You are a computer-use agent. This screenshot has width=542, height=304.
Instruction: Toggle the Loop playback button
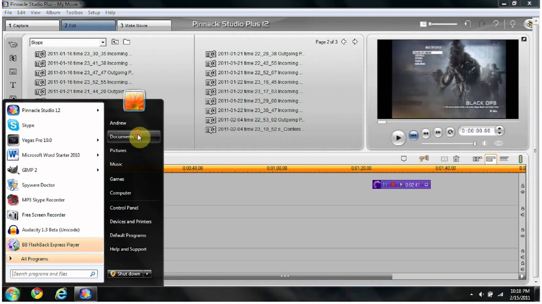(450, 132)
